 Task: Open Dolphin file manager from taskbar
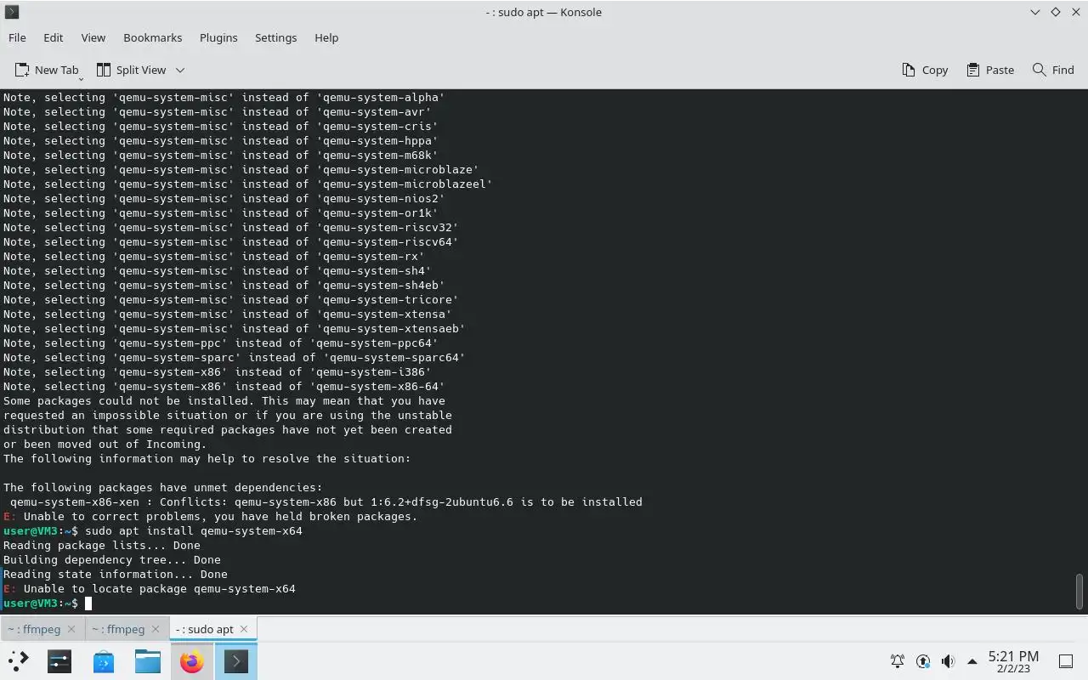click(x=148, y=660)
